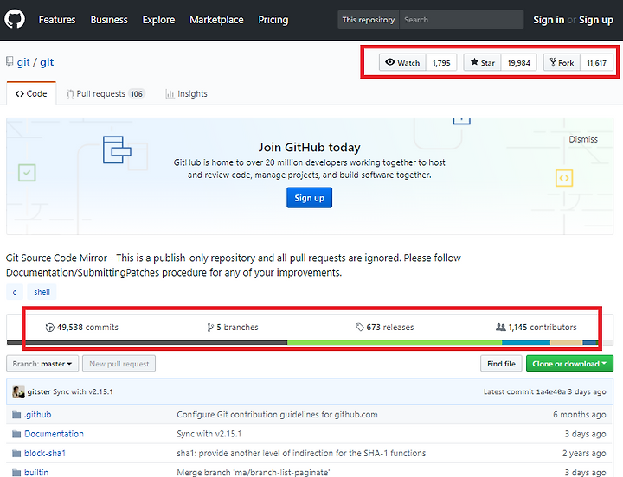View 5 branches

233,327
